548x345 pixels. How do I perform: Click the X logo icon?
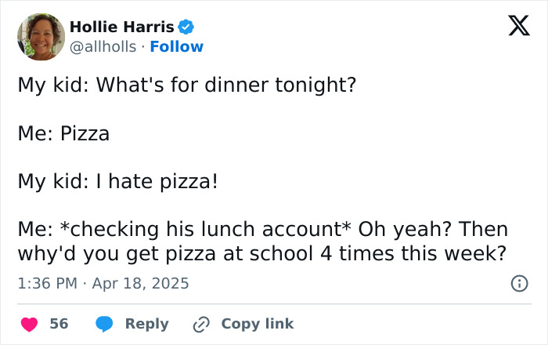[x=514, y=26]
